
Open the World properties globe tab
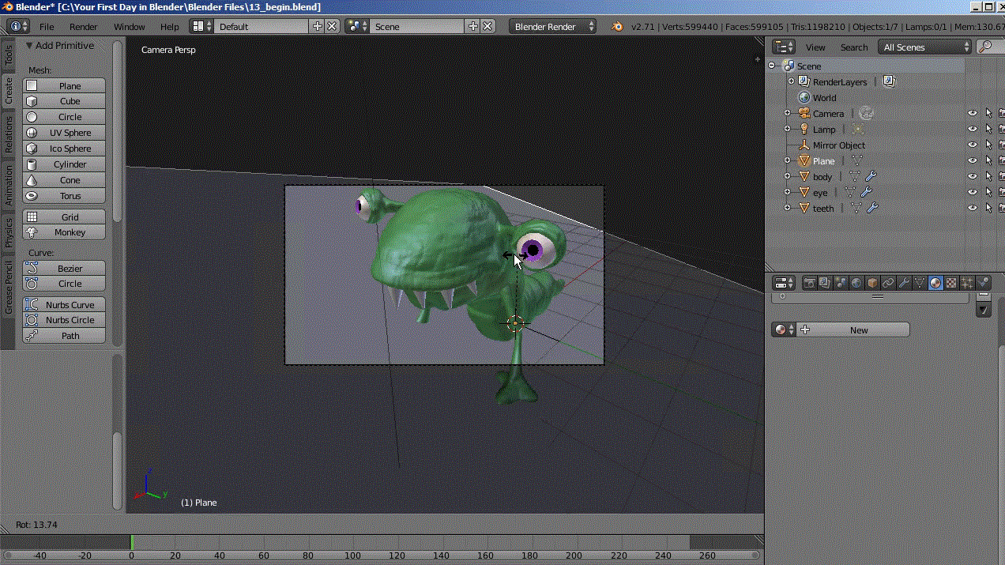856,283
